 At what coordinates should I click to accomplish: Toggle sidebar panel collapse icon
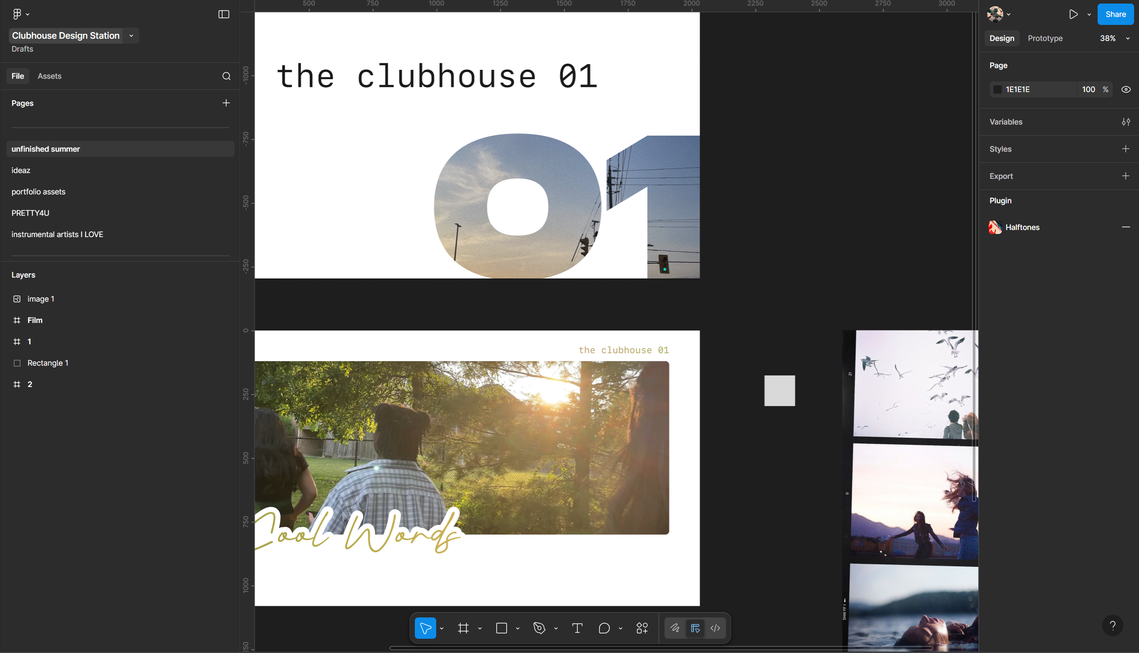(223, 14)
